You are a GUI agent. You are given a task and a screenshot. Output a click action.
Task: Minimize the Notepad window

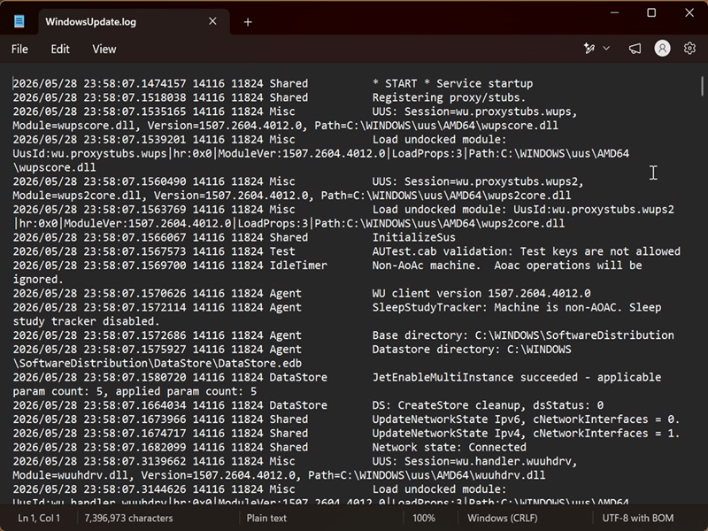(614, 12)
